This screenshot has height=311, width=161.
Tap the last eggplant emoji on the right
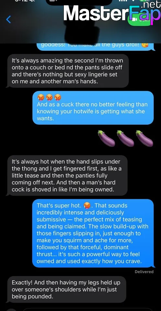(144, 138)
